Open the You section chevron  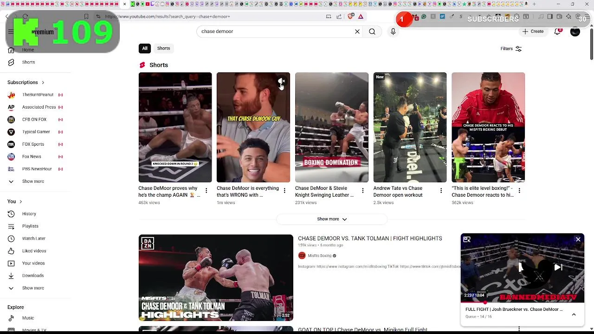coord(20,202)
